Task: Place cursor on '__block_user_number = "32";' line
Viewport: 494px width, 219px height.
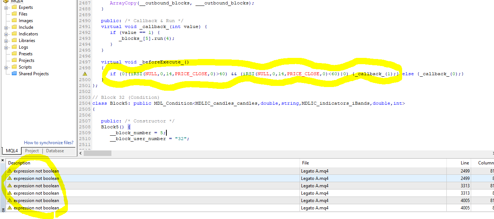Action: [x=149, y=139]
